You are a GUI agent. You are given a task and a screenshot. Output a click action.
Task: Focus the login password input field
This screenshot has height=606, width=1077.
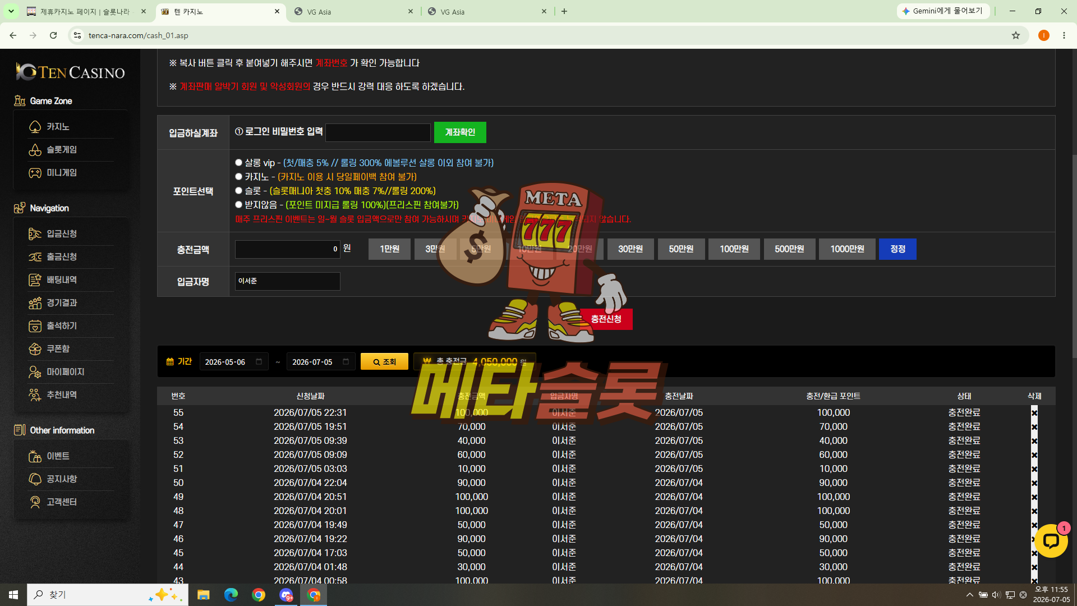(378, 132)
